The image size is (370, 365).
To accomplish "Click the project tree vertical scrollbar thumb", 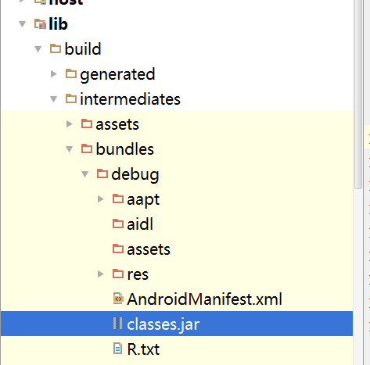I will coord(358,94).
